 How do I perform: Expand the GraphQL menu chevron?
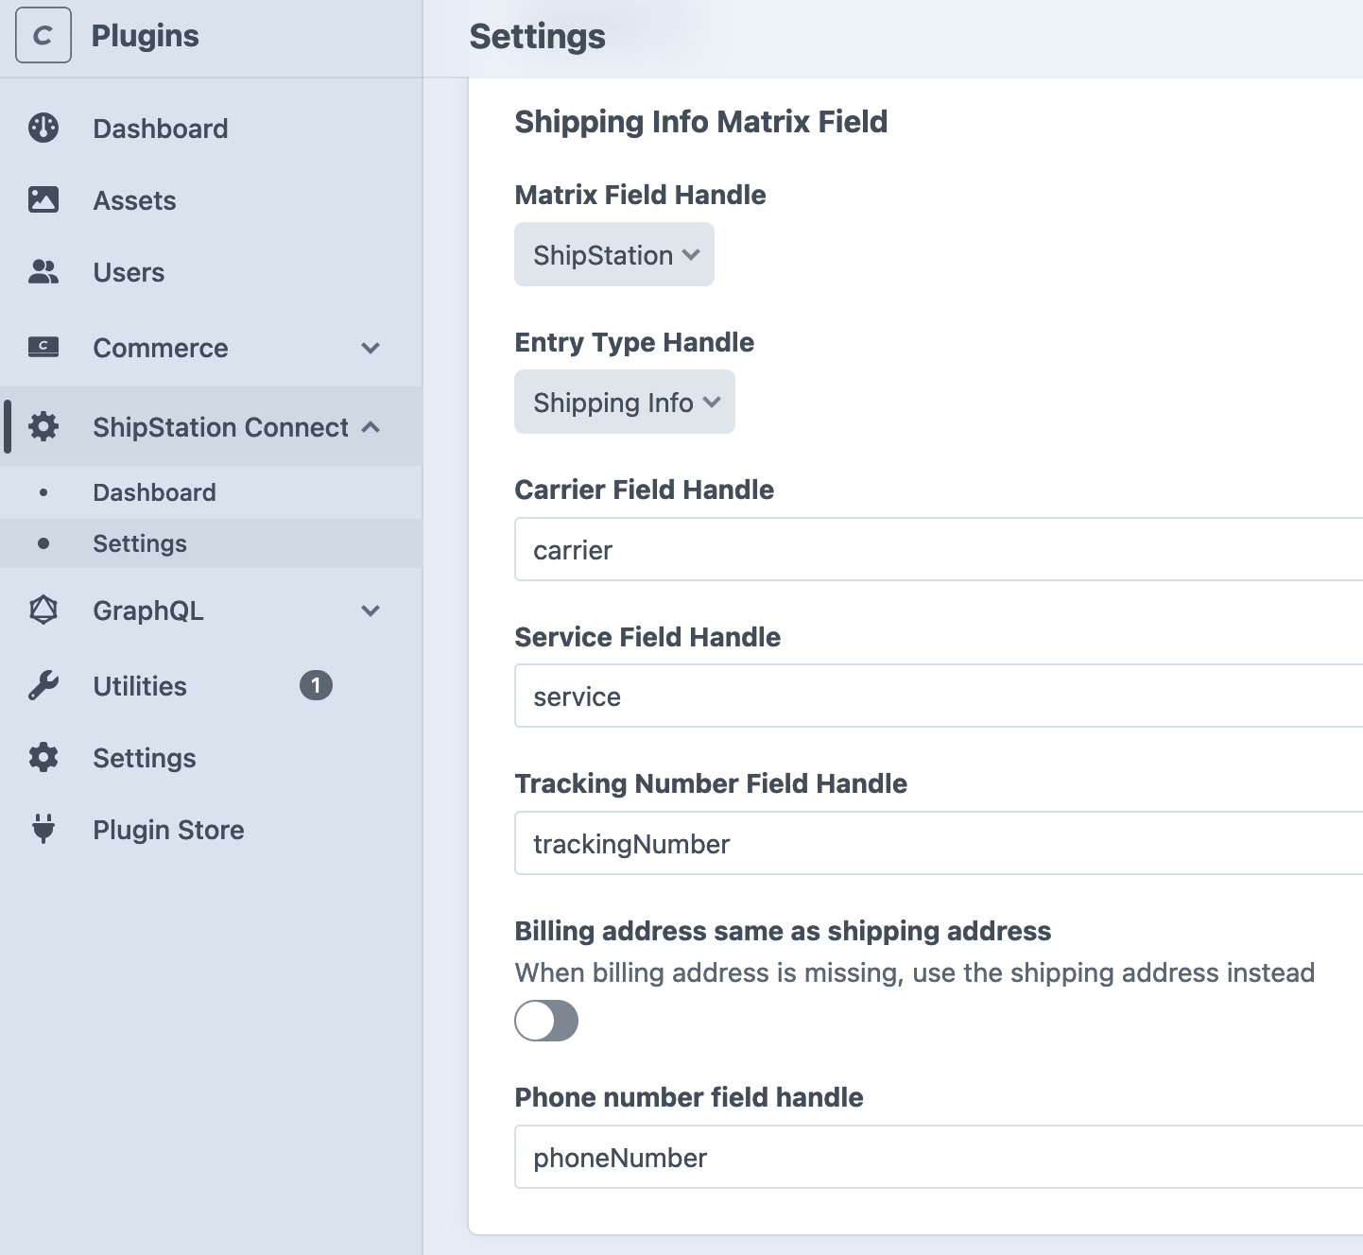pyautogui.click(x=371, y=610)
